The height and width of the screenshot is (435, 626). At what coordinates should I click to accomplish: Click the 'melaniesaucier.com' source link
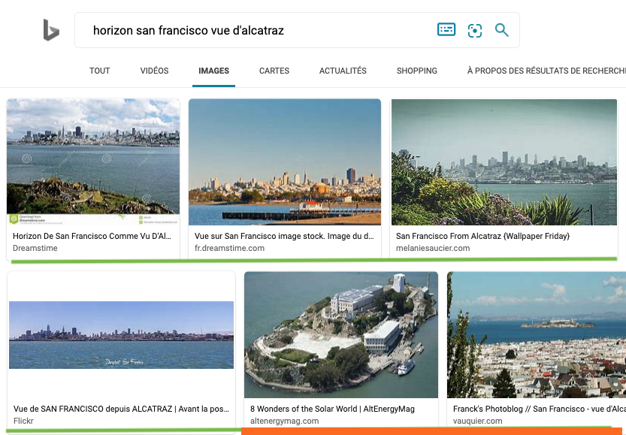[x=433, y=248]
